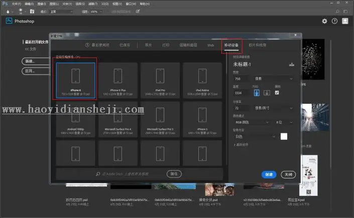Click the resolution field showing 72
The width and height of the screenshot is (354, 218).
pos(241,108)
